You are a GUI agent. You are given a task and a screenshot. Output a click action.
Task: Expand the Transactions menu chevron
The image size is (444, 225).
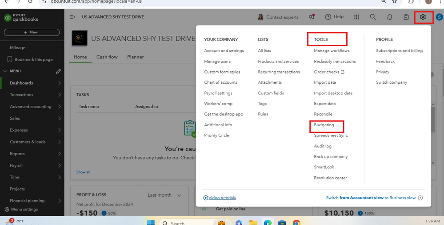60,95
